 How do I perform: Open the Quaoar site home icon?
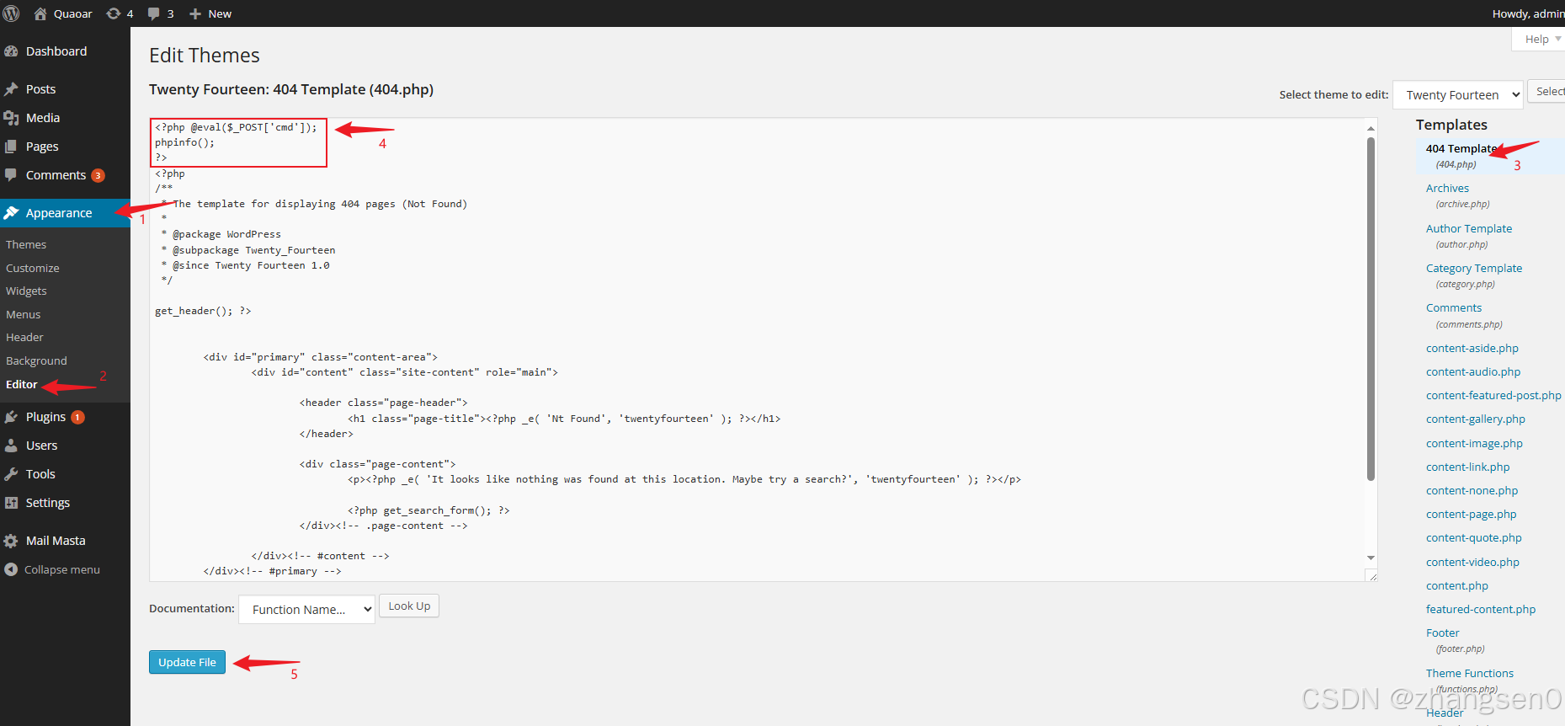pos(40,13)
